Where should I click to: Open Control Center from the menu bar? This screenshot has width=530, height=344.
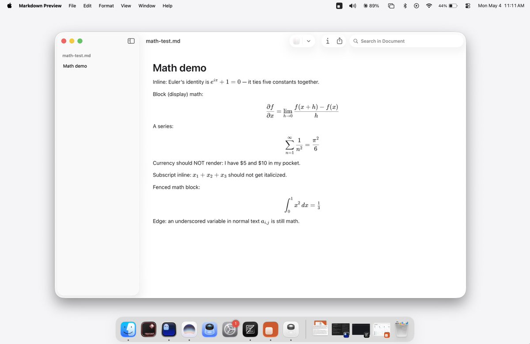tap(468, 6)
